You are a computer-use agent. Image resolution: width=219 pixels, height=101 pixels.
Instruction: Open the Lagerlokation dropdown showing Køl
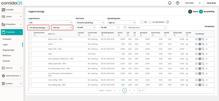50,23
